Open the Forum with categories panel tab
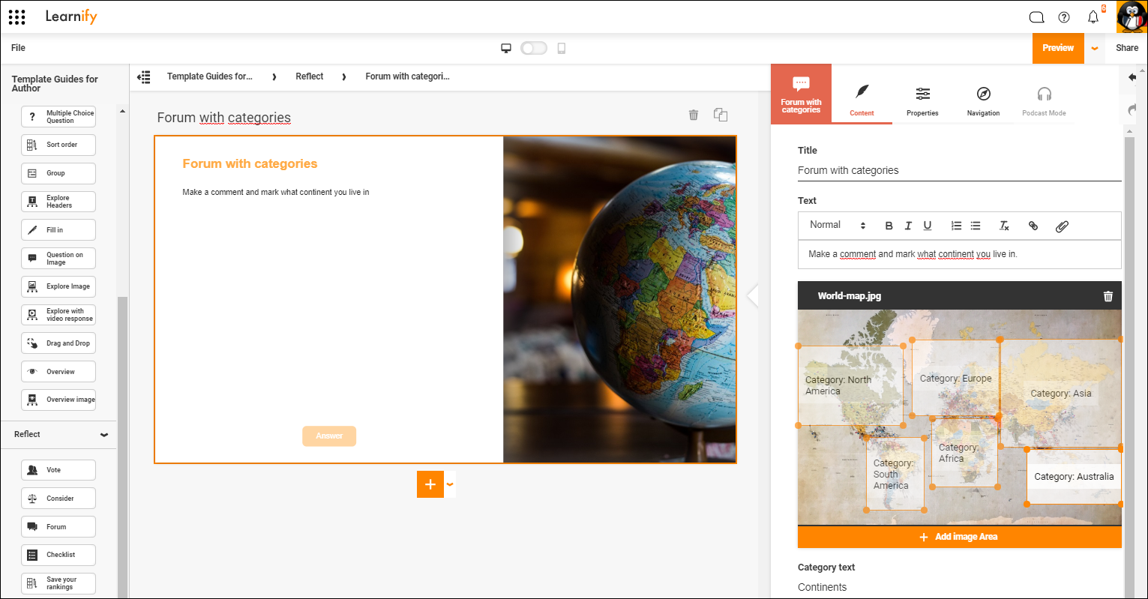 (x=801, y=94)
